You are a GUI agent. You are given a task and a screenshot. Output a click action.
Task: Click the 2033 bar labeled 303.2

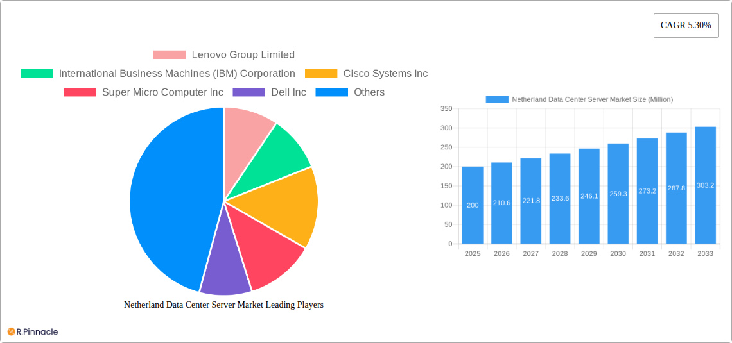pyautogui.click(x=706, y=185)
